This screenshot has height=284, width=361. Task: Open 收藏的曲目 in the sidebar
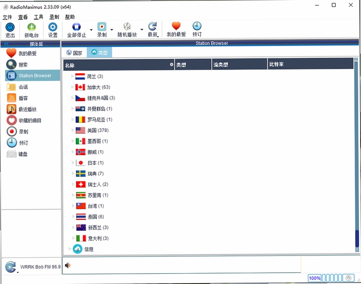[30, 121]
